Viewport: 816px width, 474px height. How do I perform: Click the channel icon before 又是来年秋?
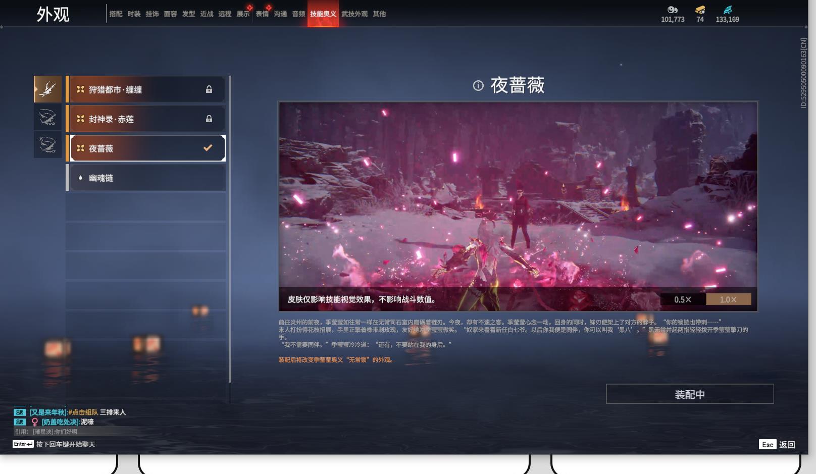(x=20, y=412)
